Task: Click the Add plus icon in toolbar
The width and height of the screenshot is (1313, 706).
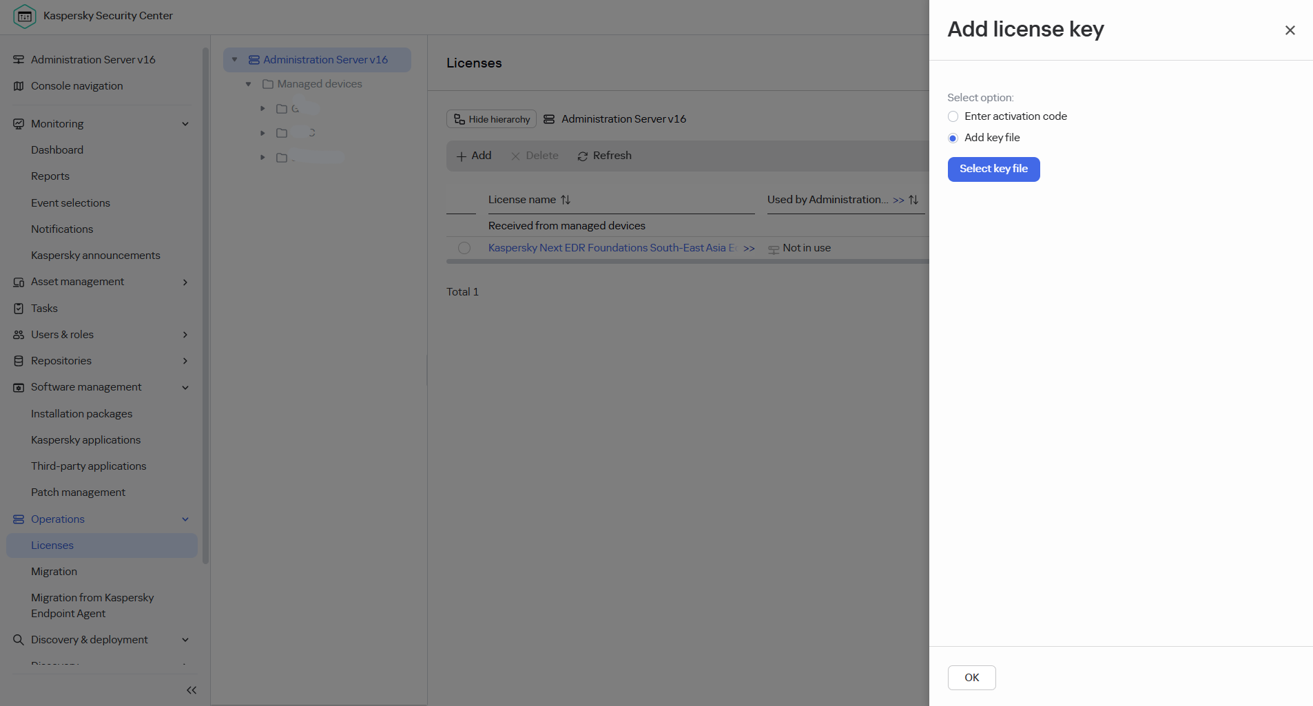Action: click(462, 156)
